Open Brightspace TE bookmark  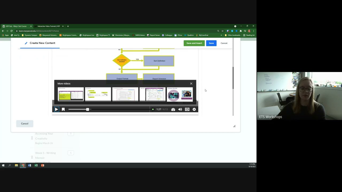[103, 35]
